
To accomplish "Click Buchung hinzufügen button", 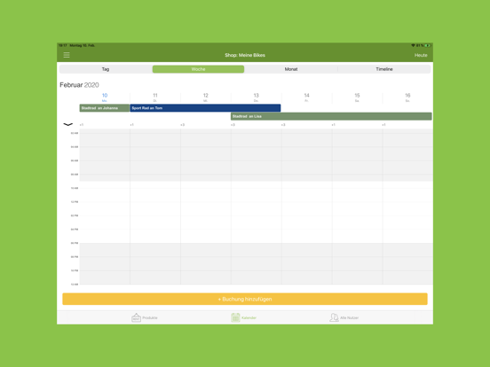I will click(245, 299).
